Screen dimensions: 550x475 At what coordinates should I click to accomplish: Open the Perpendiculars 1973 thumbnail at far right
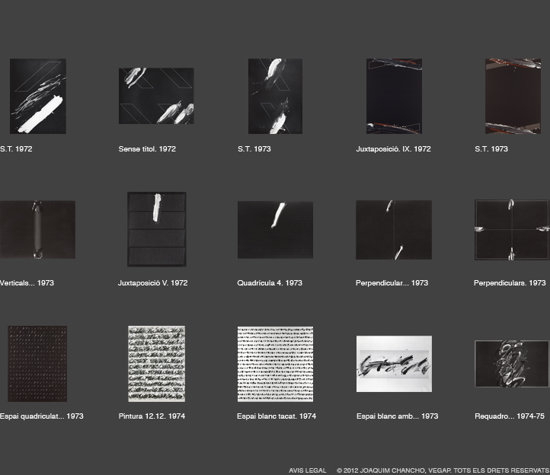(x=511, y=229)
